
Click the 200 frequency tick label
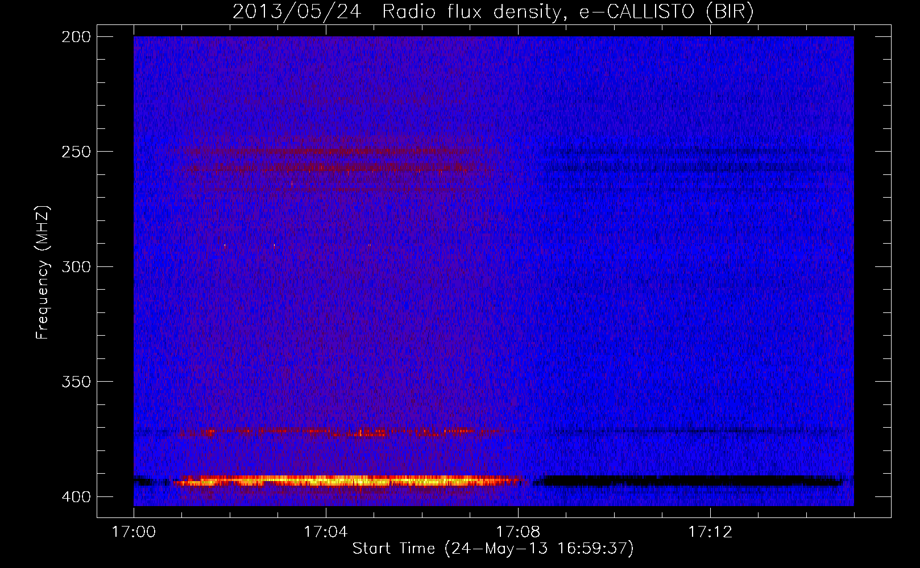coord(76,37)
